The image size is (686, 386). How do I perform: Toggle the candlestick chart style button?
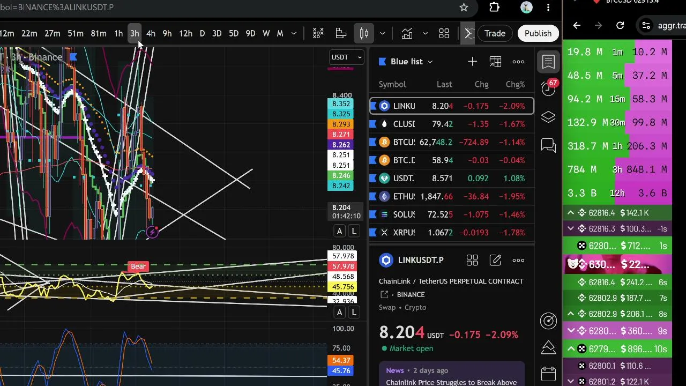364,33
